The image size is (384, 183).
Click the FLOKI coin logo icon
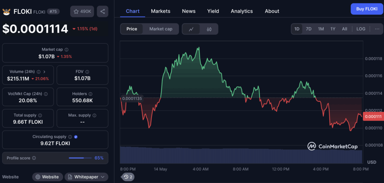(x=6, y=12)
